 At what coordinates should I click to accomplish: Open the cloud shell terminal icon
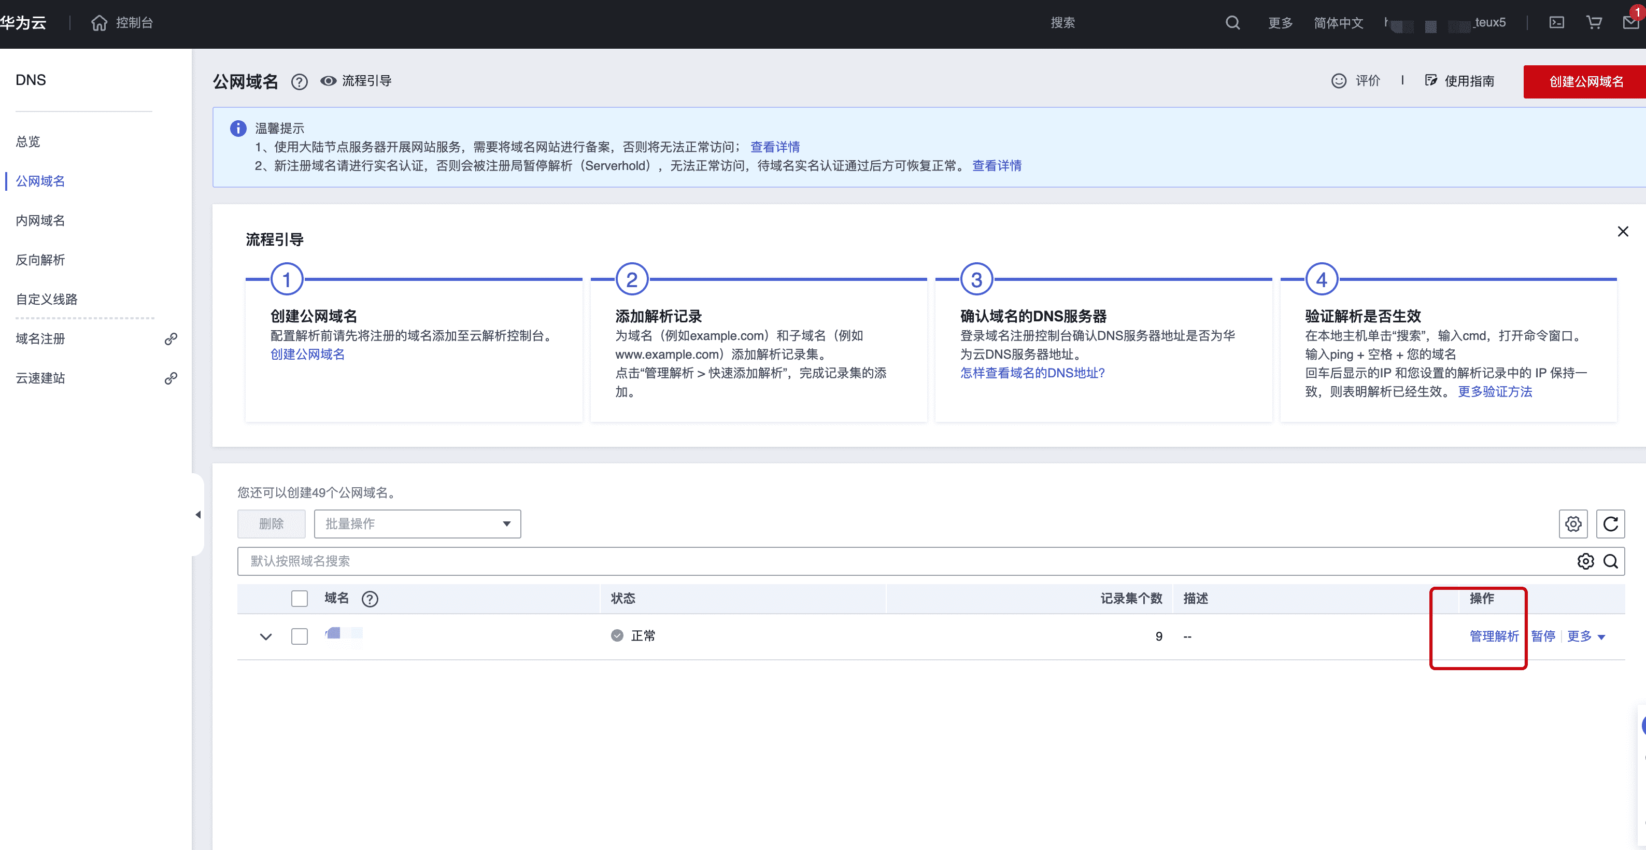pos(1556,23)
